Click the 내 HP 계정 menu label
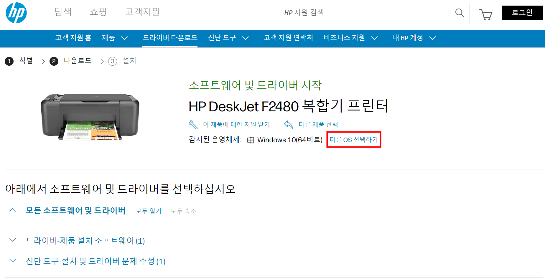The height and width of the screenshot is (279, 545). pos(408,38)
